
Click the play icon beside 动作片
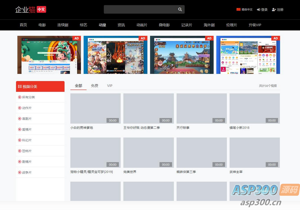pyautogui.click(x=20, y=108)
